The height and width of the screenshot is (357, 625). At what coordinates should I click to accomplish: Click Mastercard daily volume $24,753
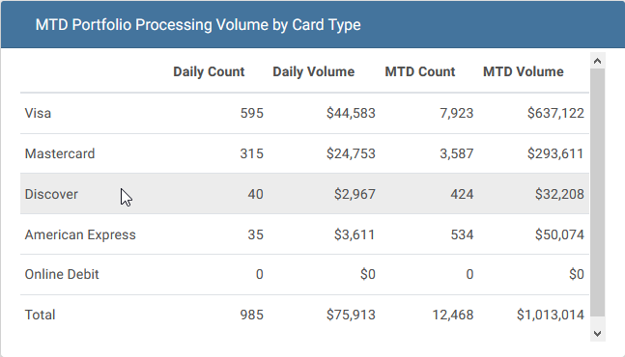pos(351,153)
